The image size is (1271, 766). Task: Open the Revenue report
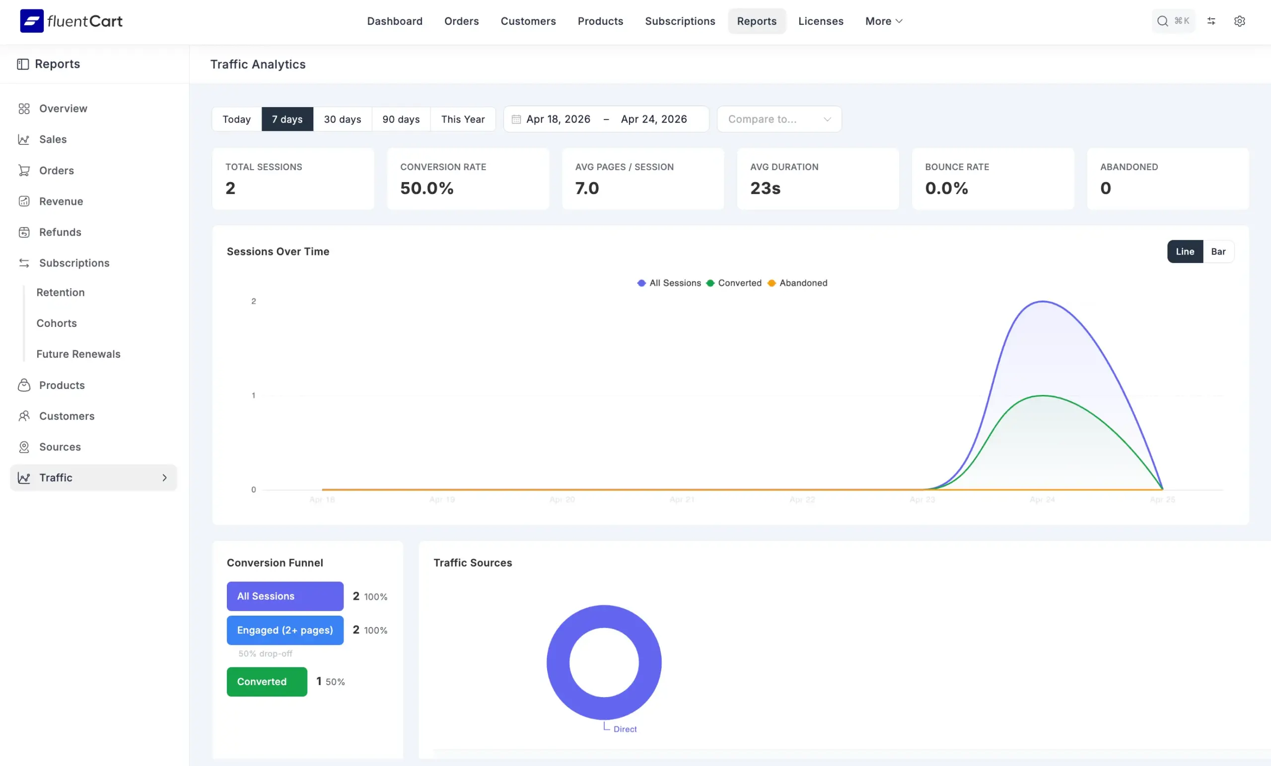click(61, 201)
